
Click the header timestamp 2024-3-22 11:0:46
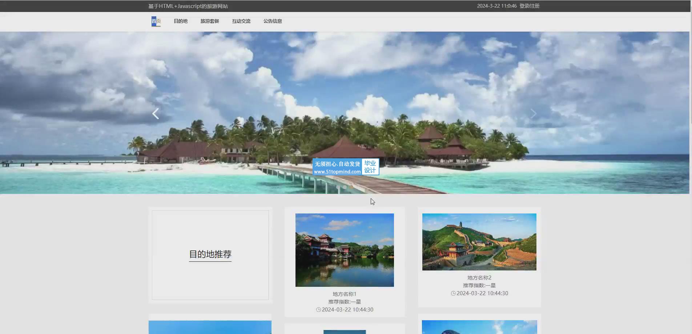pyautogui.click(x=497, y=6)
